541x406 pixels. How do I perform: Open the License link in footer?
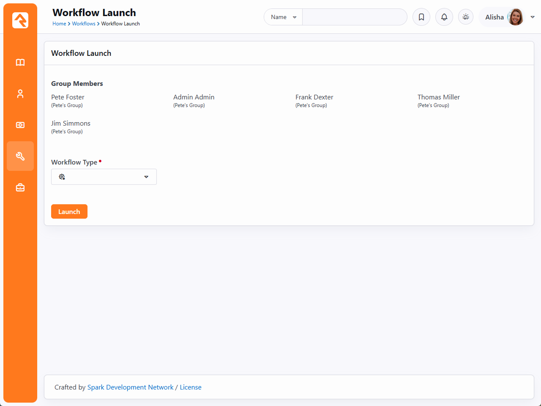[x=191, y=387]
